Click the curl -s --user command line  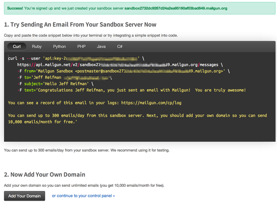76,59
